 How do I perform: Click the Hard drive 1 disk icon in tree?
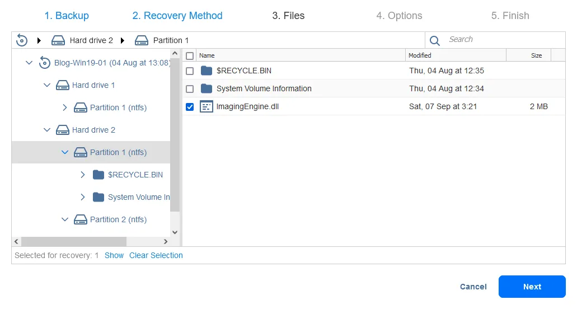pos(63,85)
